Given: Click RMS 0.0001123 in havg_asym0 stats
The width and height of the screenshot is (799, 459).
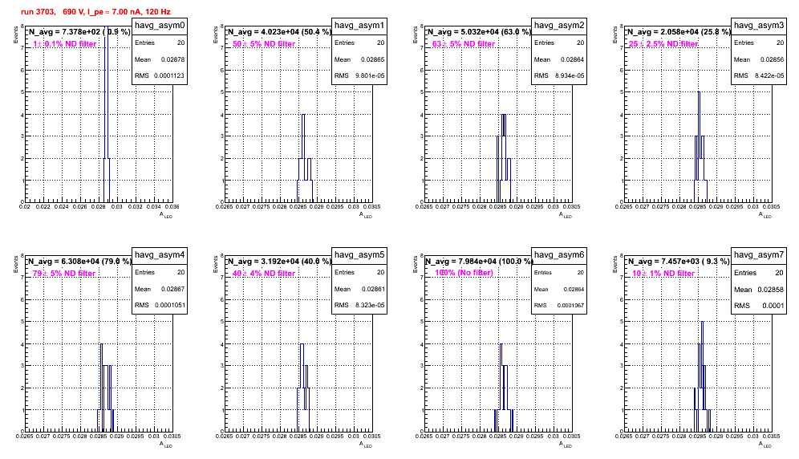Looking at the screenshot, I should (x=160, y=75).
